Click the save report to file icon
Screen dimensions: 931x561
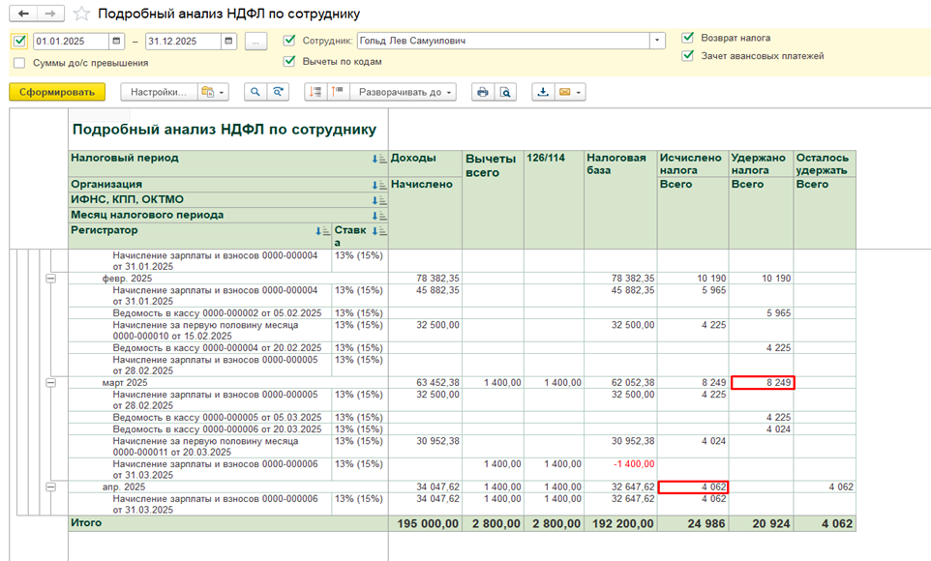[x=543, y=92]
